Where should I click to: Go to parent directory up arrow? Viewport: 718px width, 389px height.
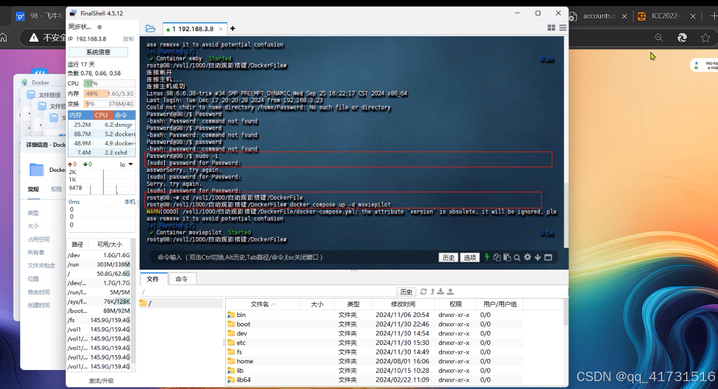tap(432, 292)
